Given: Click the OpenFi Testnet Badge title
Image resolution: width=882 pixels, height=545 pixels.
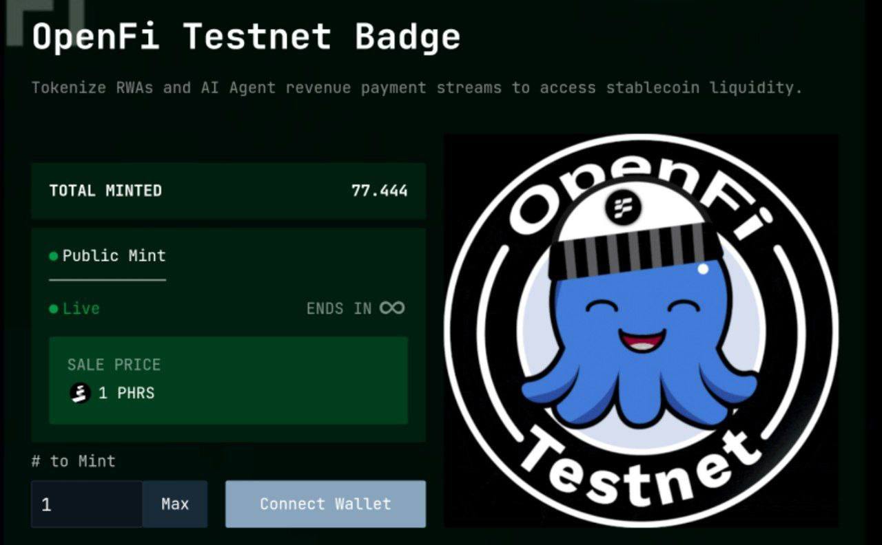Looking at the screenshot, I should pos(246,36).
